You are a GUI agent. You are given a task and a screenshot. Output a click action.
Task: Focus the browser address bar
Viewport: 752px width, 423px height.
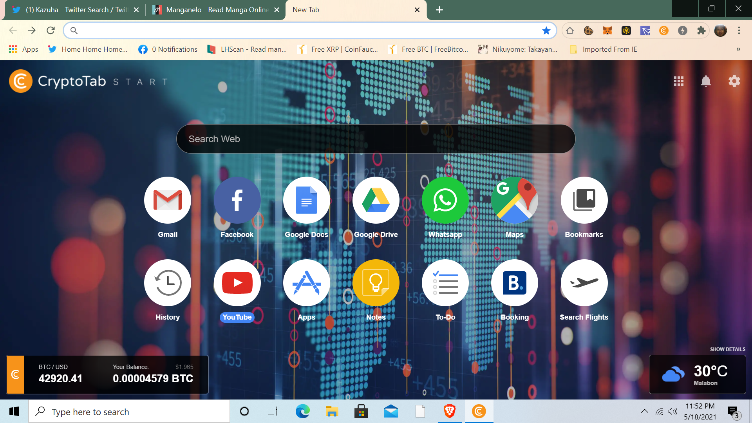click(309, 31)
